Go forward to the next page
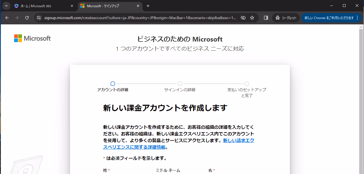 17,18
